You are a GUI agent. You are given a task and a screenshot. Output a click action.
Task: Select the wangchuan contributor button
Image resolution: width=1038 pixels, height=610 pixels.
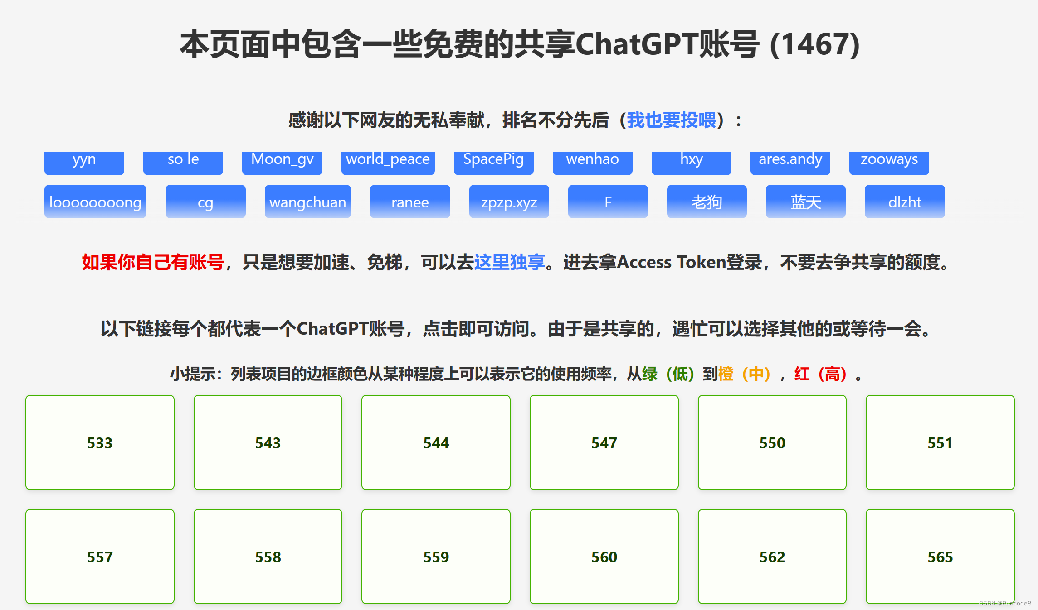(x=307, y=202)
